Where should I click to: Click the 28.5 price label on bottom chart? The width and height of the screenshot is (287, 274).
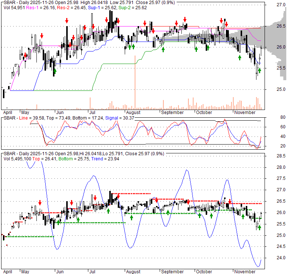click(281, 156)
